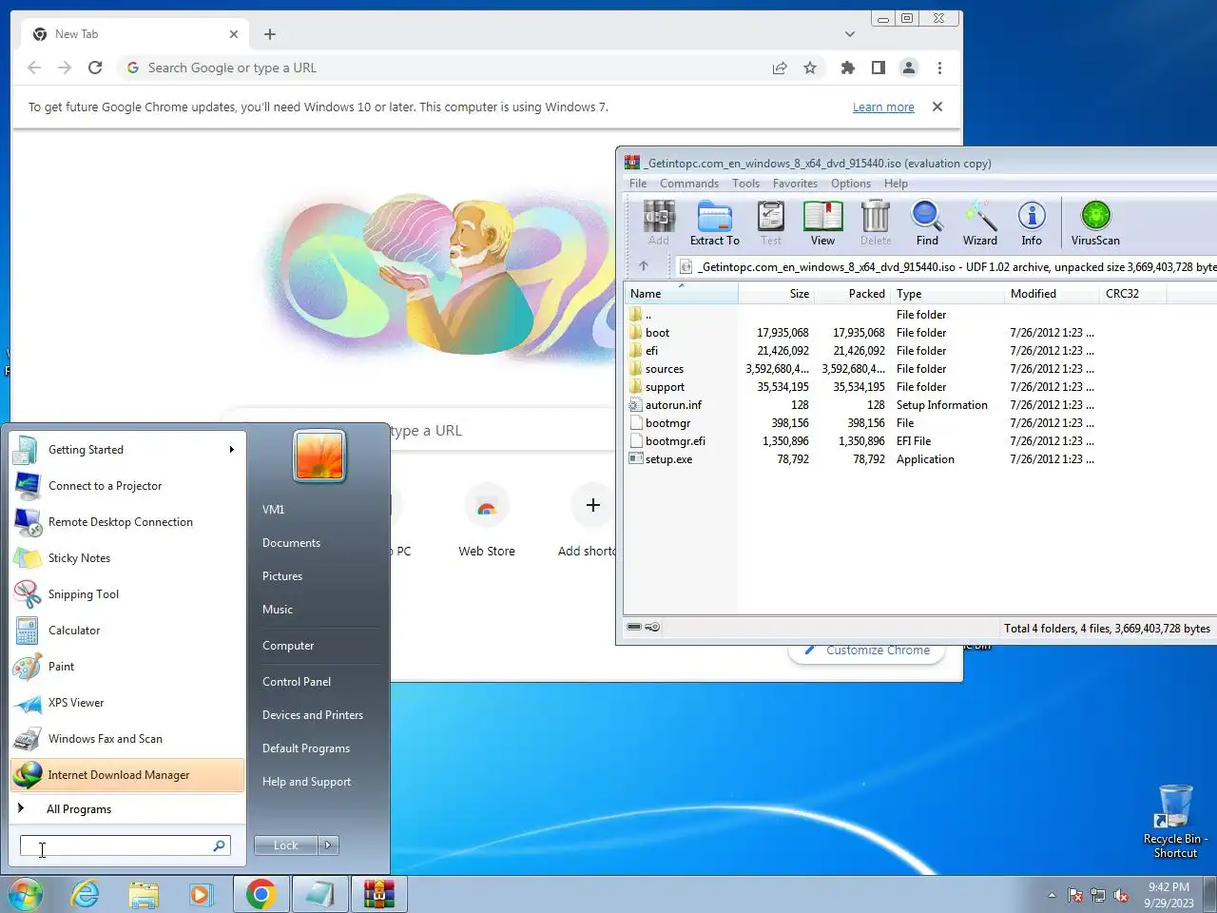Select autorun.inf file in WinRAR
The height and width of the screenshot is (913, 1217).
(x=673, y=405)
